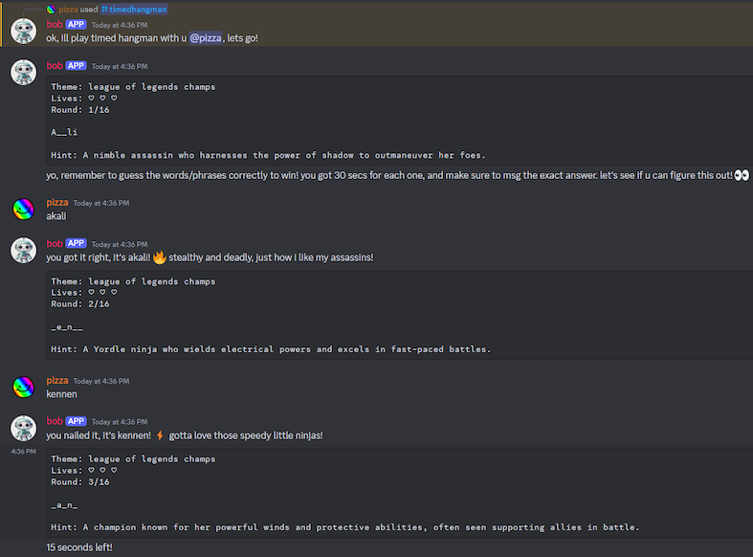Viewport: 753px width, 557px height.
Task: Click the Round 2/16 hangman code block
Action: click(399, 315)
